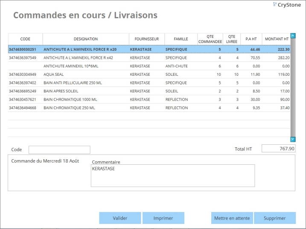This screenshot has height=229, width=306.
Task: Click price 11.90 in P.A HT
Action: pyautogui.click(x=255, y=74)
